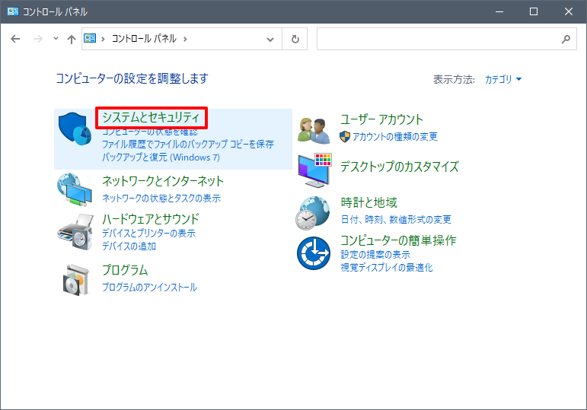Click the search magnifier icon
This screenshot has height=410, width=587.
point(566,39)
